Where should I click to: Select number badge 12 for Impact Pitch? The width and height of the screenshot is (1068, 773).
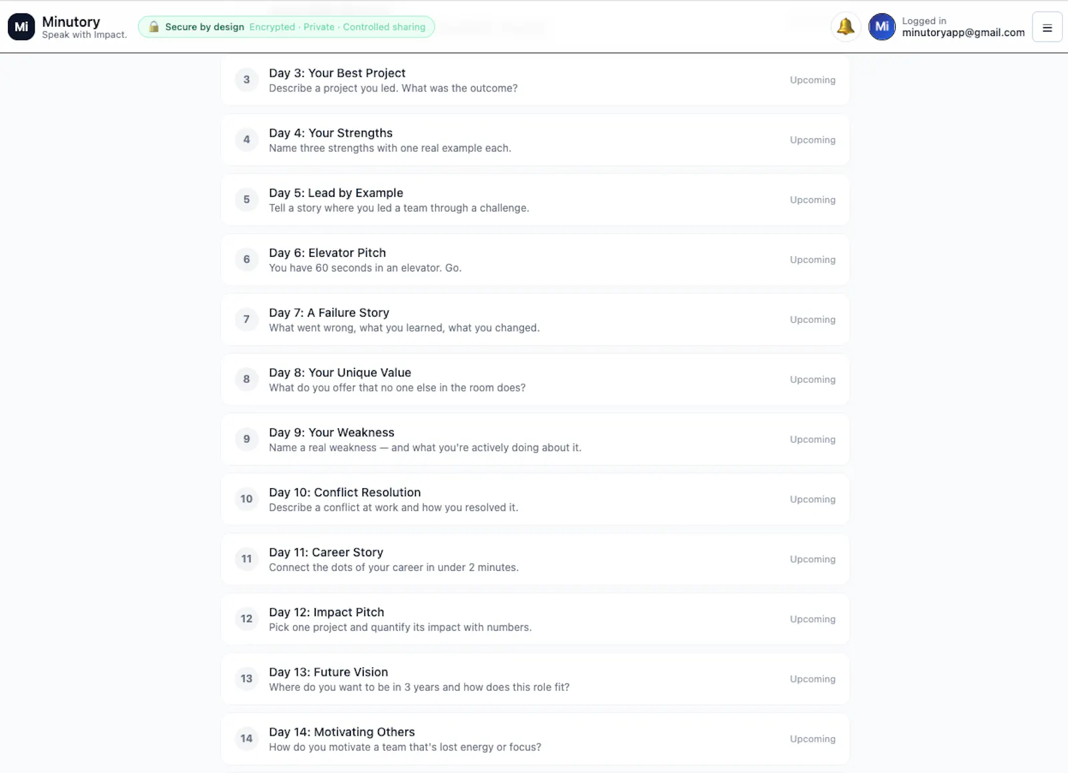click(246, 619)
